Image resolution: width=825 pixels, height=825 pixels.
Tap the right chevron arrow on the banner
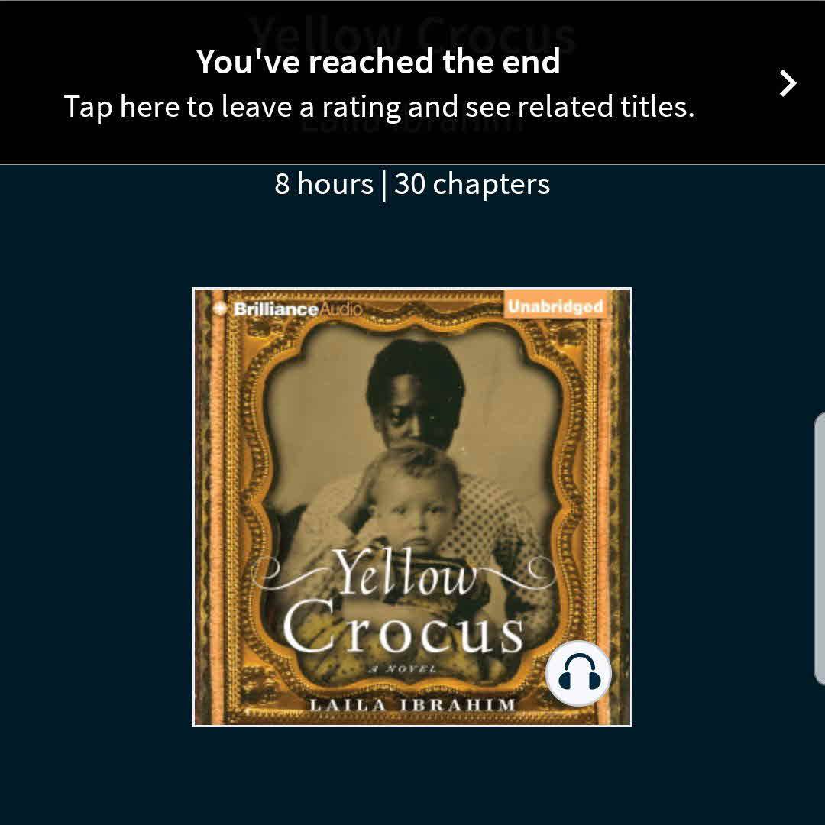tap(788, 83)
